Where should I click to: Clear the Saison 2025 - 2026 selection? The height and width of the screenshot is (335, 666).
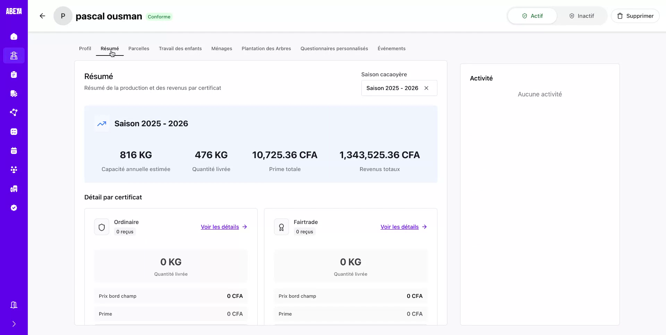(426, 88)
